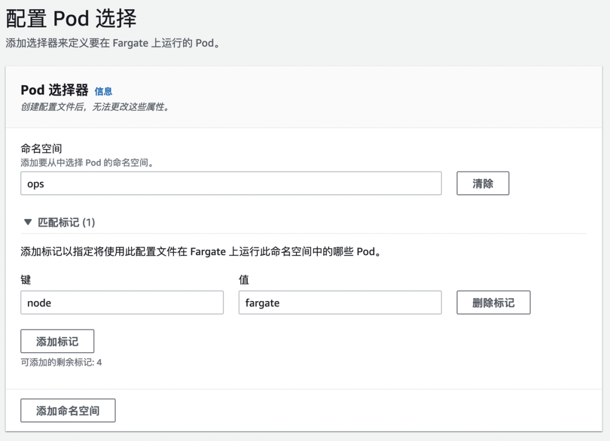Viewport: 610px width, 441px height.
Task: Open the 信息 link beside Pod 选择器
Action: coord(103,91)
